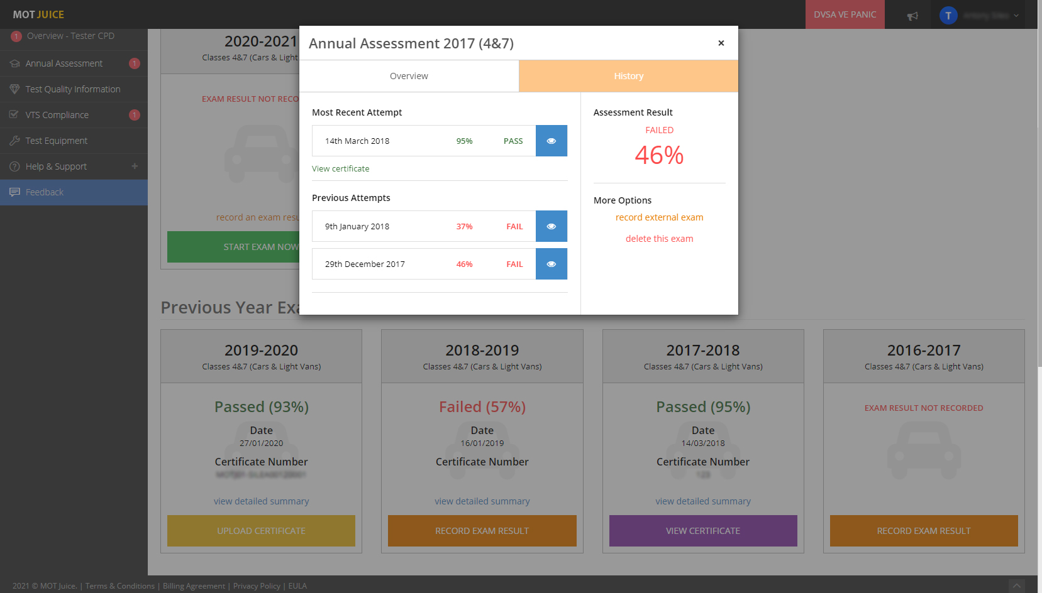Click the page vertical scrollbar
Screen dimensions: 1042x593
pyautogui.click(x=1039, y=183)
